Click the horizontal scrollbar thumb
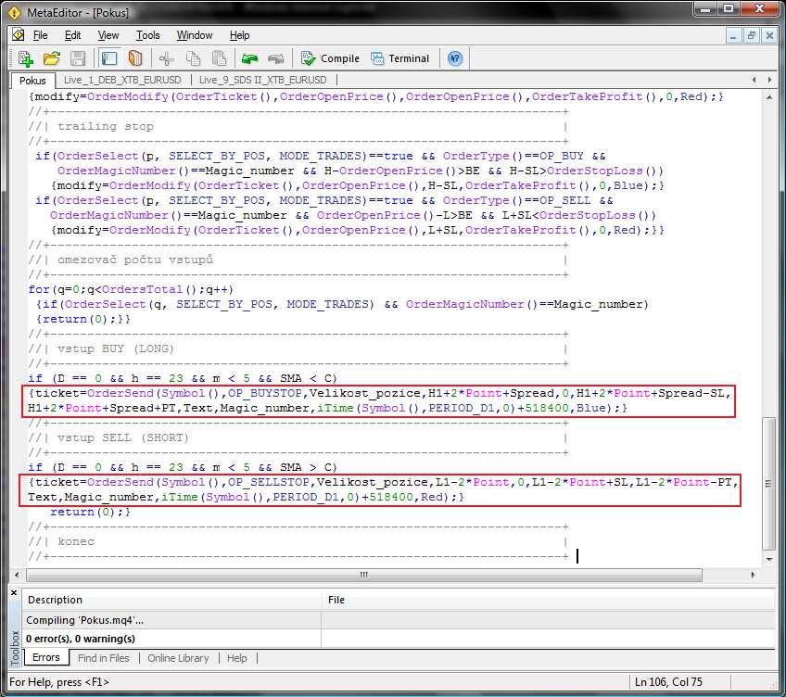The width and height of the screenshot is (786, 697). pos(364,575)
